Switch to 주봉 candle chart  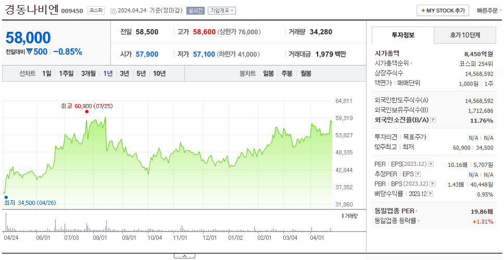(287, 73)
